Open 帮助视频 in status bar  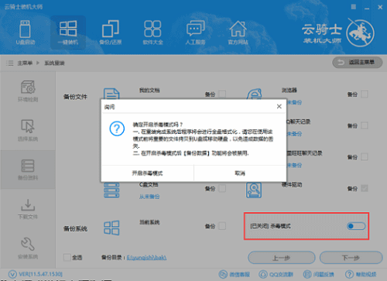pyautogui.click(x=361, y=274)
